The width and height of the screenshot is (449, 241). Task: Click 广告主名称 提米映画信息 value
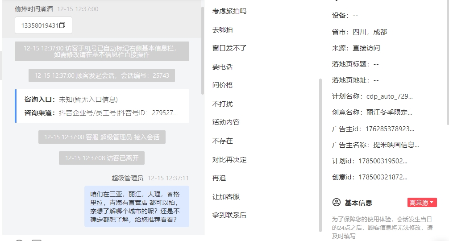[x=396, y=145]
